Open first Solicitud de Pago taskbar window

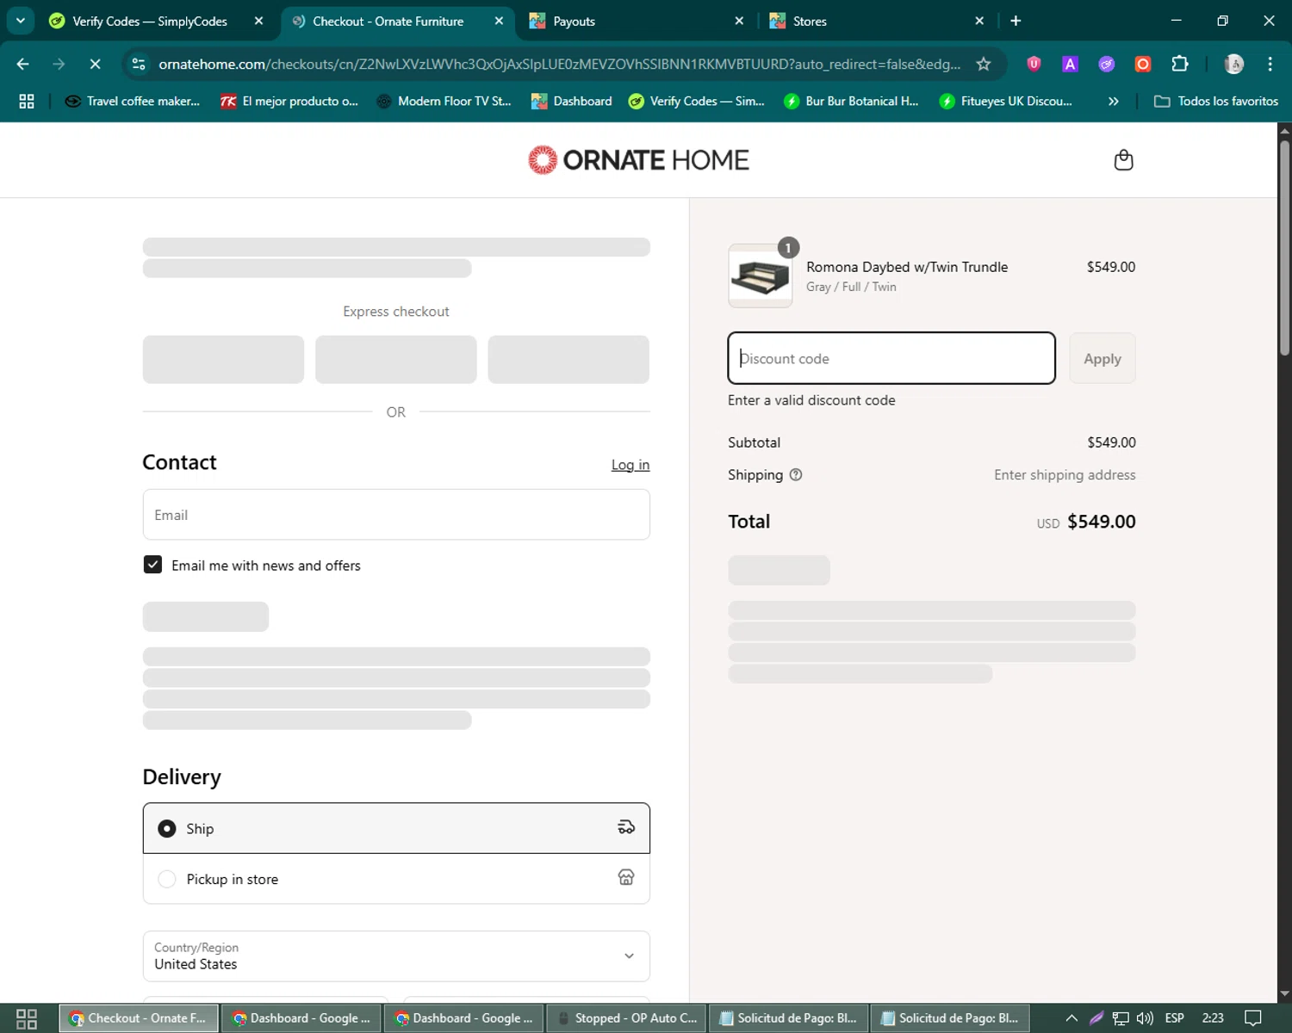tap(788, 1018)
